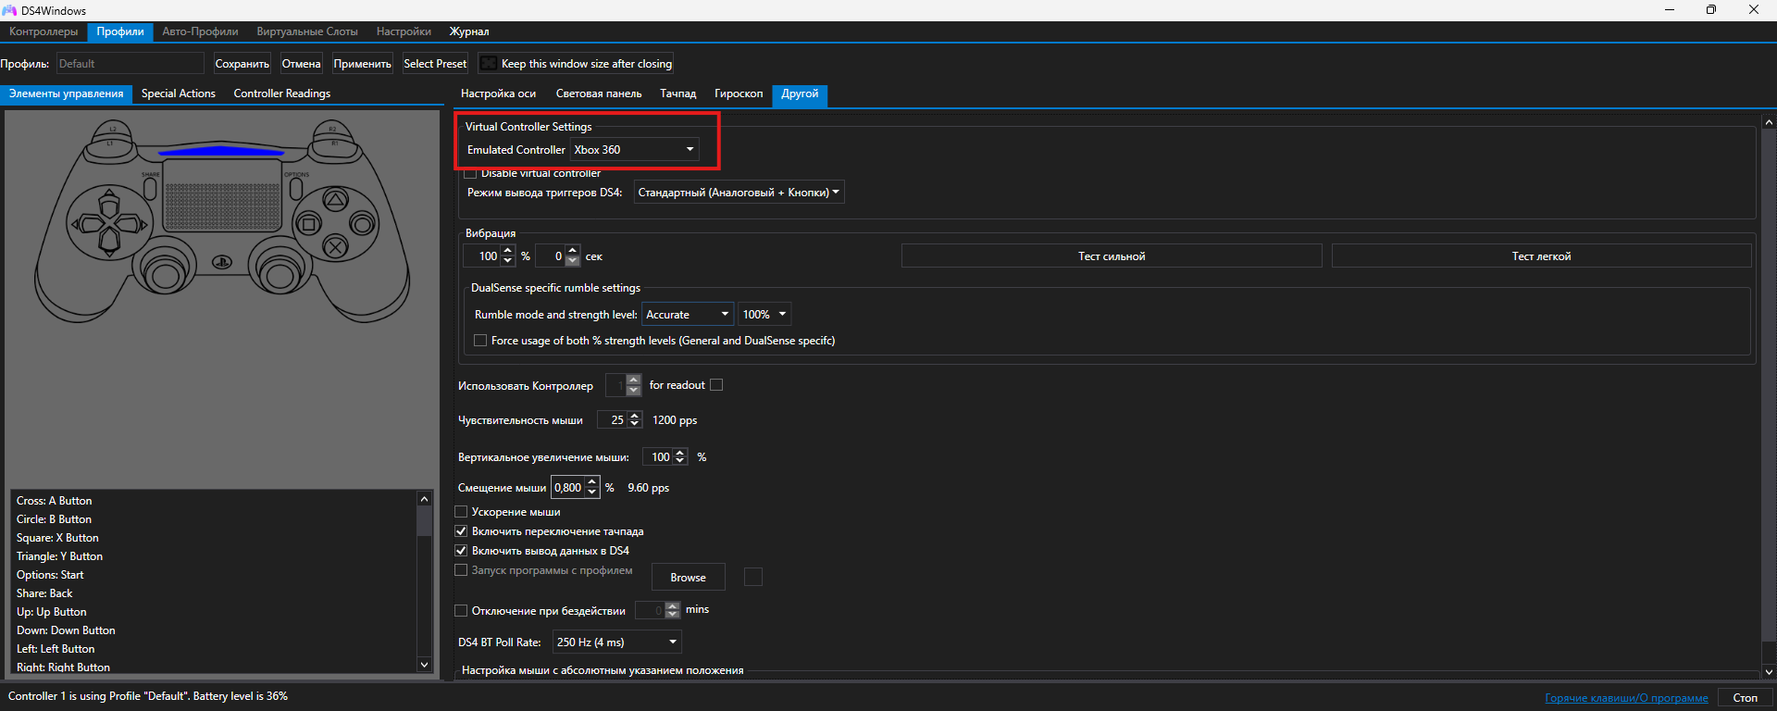Select Cross: A Button in mapping list
Screen dimensions: 1777x711
[55, 501]
